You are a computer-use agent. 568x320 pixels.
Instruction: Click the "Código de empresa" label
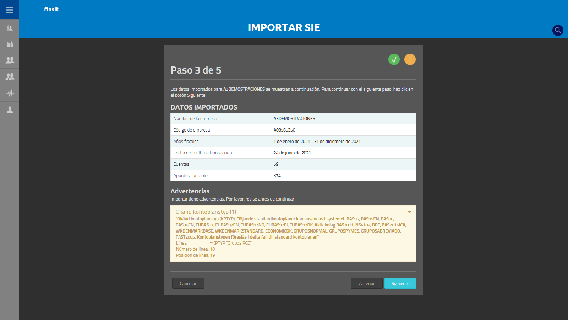(192, 130)
